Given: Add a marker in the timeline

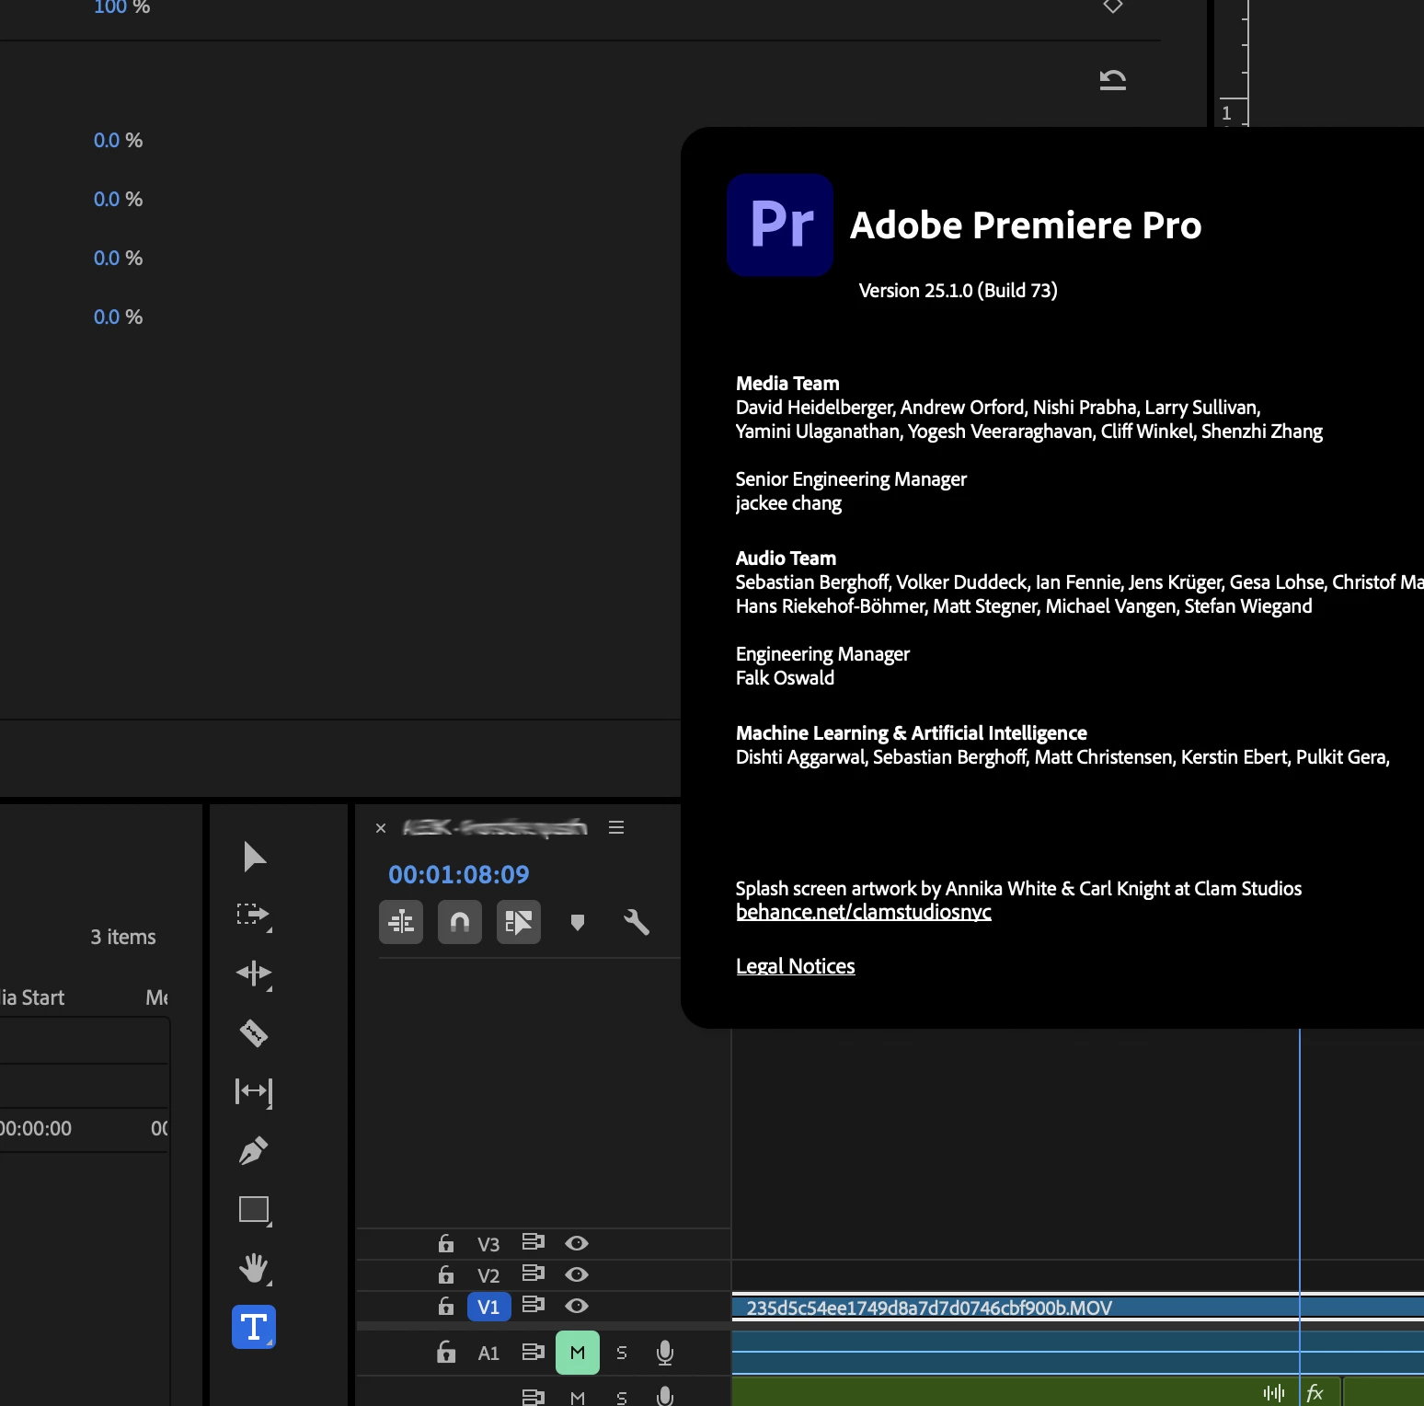Looking at the screenshot, I should [578, 922].
